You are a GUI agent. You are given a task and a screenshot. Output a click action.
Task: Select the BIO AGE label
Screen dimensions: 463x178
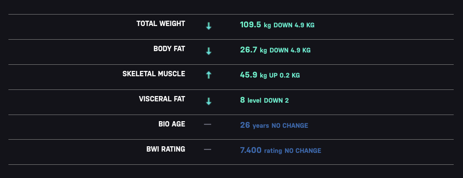tap(172, 124)
